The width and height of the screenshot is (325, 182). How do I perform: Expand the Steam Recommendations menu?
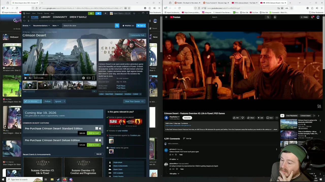41,26
